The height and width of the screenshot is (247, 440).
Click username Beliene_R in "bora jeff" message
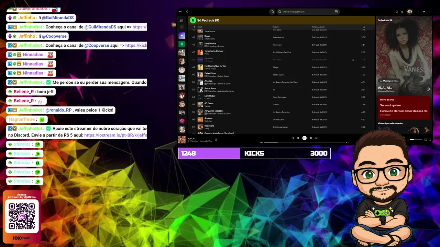click(24, 92)
